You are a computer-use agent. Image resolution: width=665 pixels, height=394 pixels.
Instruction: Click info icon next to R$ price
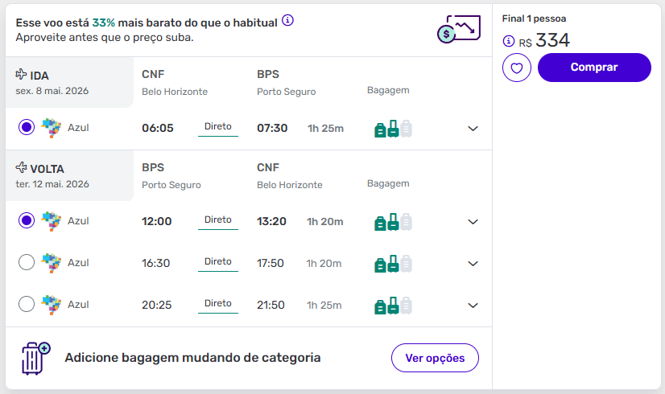[x=508, y=41]
